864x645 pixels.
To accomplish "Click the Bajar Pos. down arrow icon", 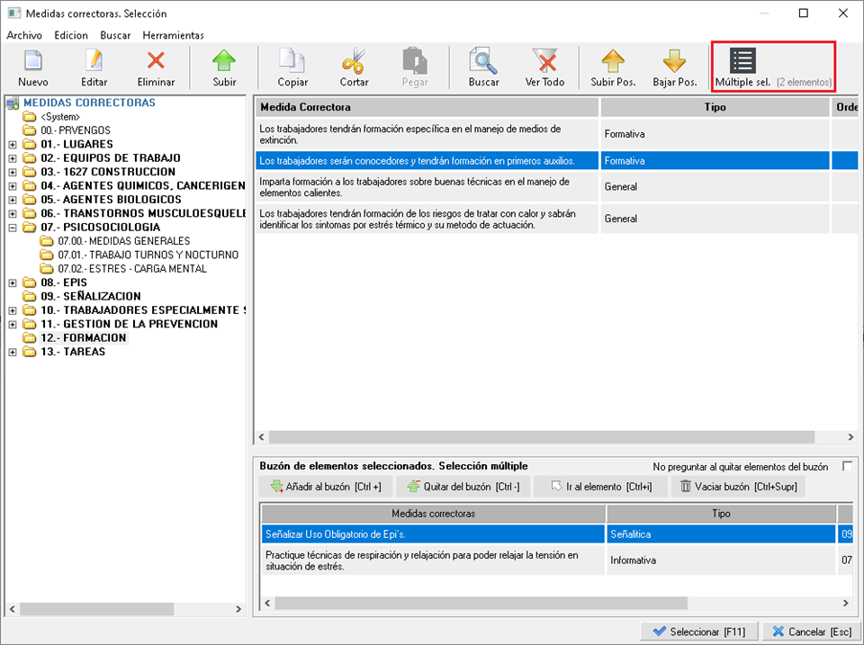I will point(674,62).
